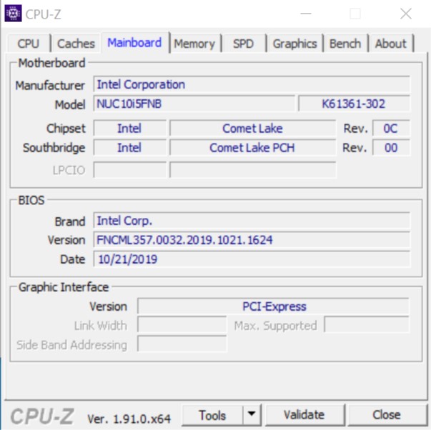Screen dimensions: 431x430
Task: Open the SPD tab
Action: pos(243,44)
